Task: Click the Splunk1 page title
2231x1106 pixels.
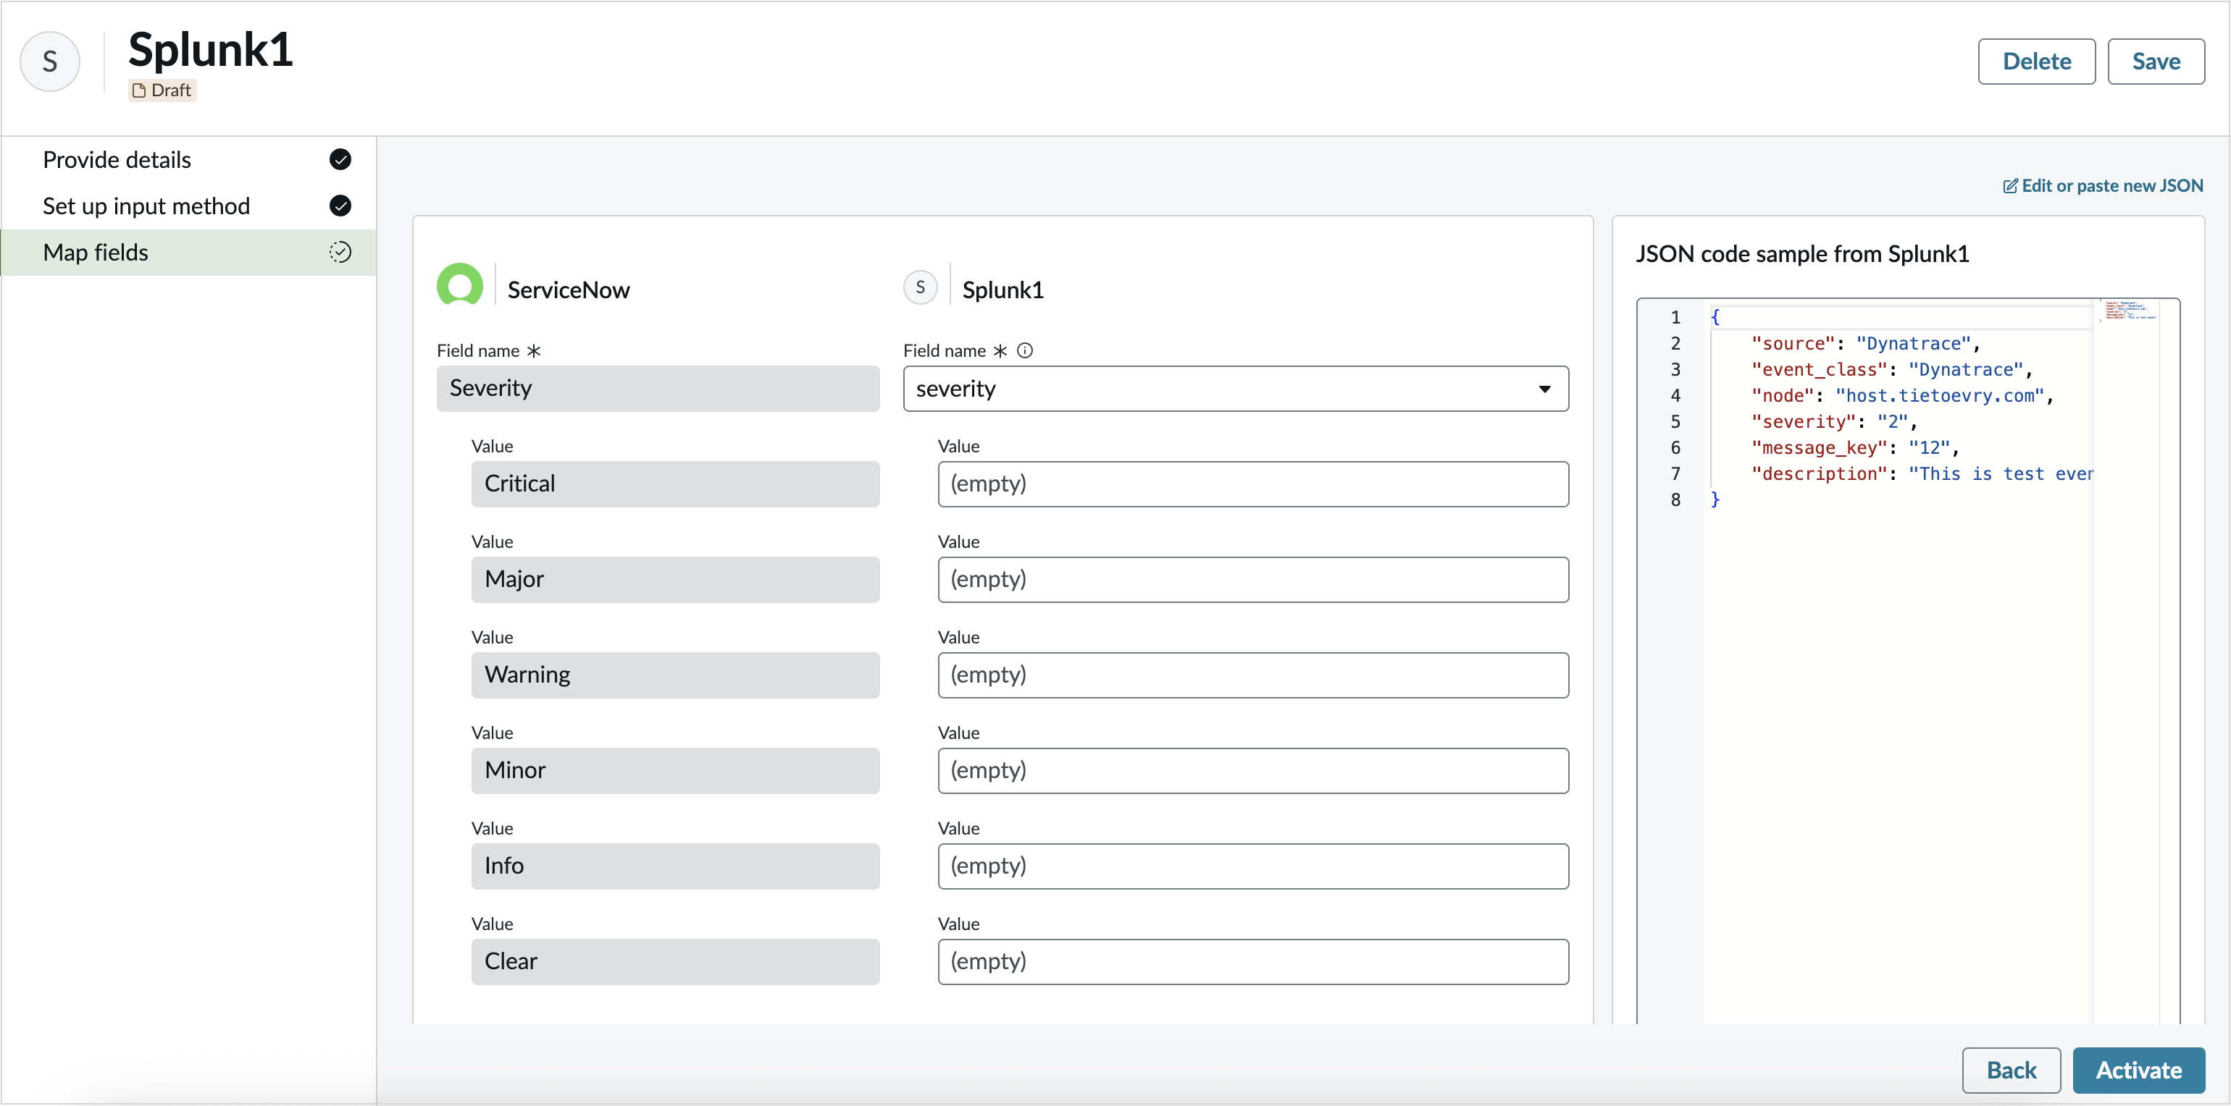Action: [x=211, y=49]
